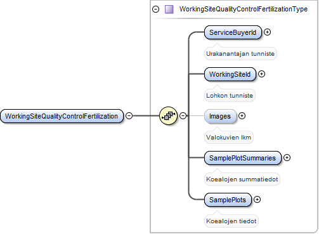Expand the Images element
Image resolution: width=319 pixels, height=234 pixels.
pos(242,115)
